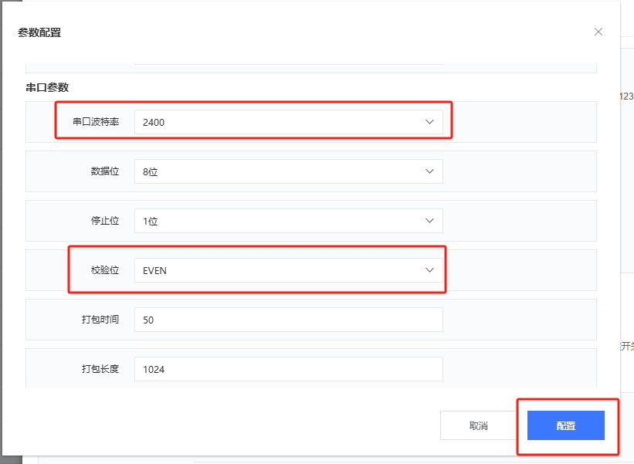
Task: Close the 参数配置 dialog with the X icon
Action: (x=598, y=32)
